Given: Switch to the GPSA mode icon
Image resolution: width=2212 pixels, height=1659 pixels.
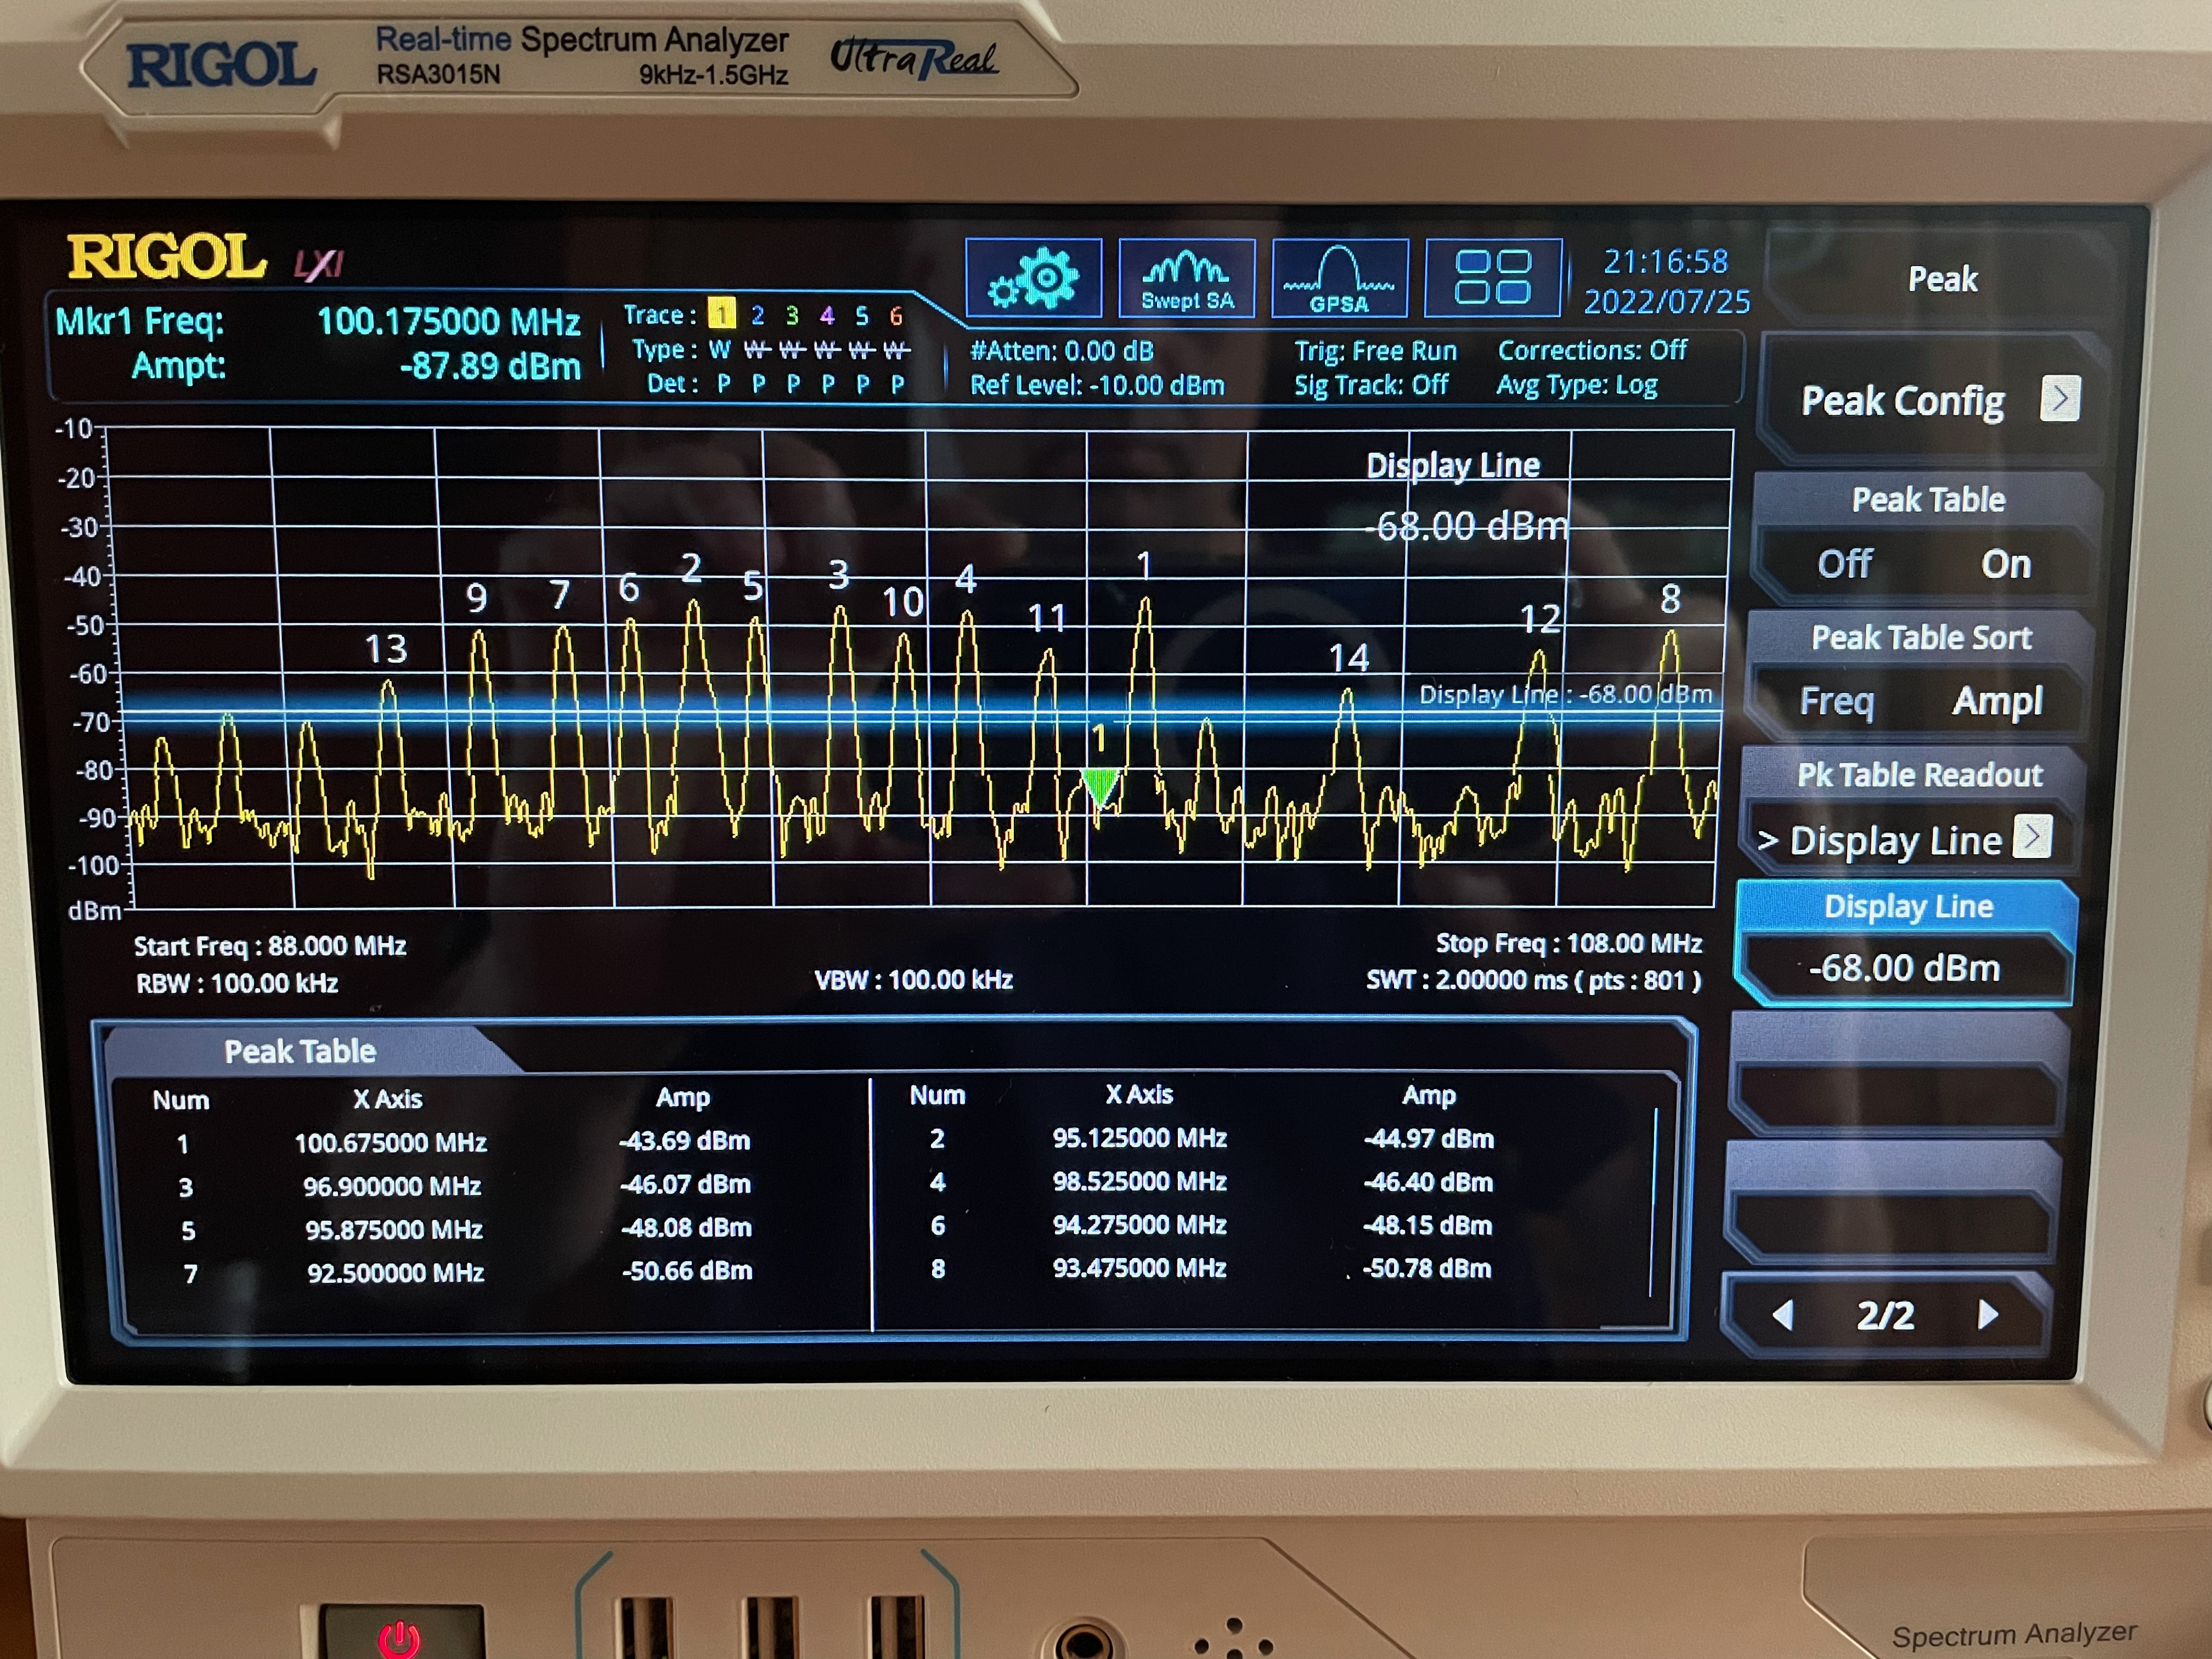Looking at the screenshot, I should (1339, 278).
